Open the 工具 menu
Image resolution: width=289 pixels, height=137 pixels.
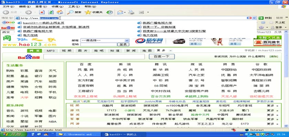point(74,7)
